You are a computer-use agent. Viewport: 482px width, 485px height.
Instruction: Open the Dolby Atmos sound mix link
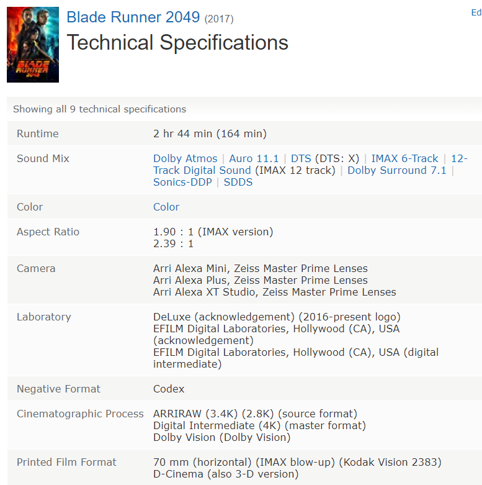pos(185,158)
